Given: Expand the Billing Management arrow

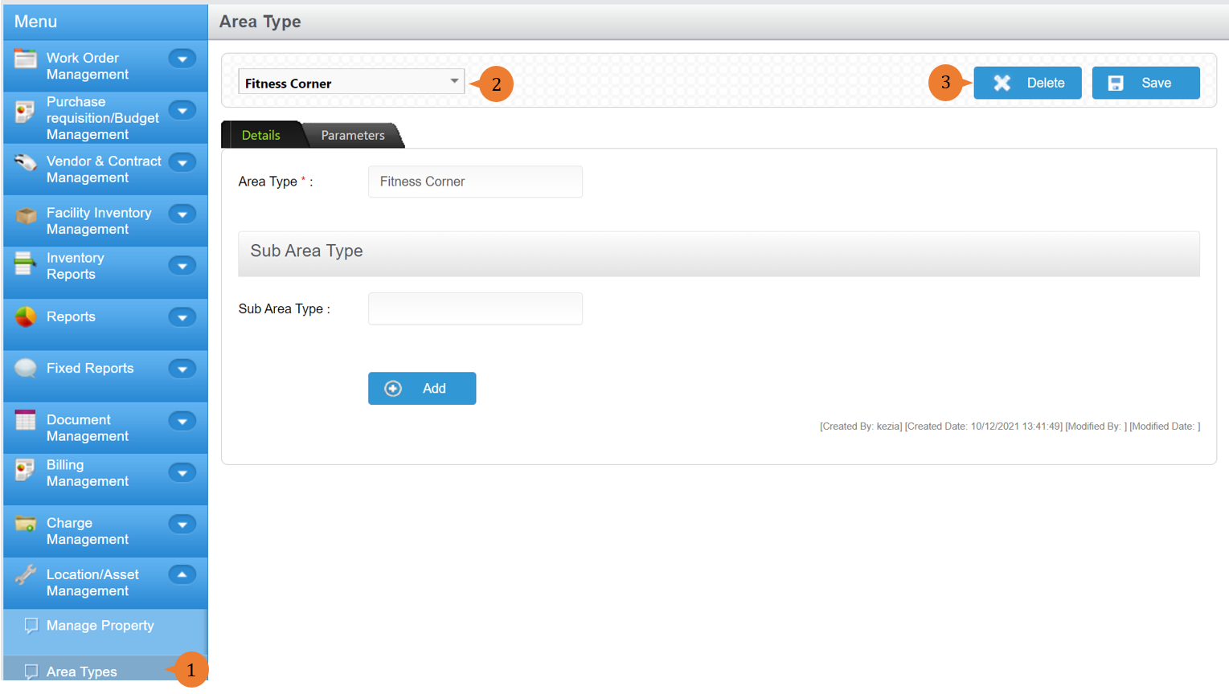Looking at the screenshot, I should tap(182, 473).
